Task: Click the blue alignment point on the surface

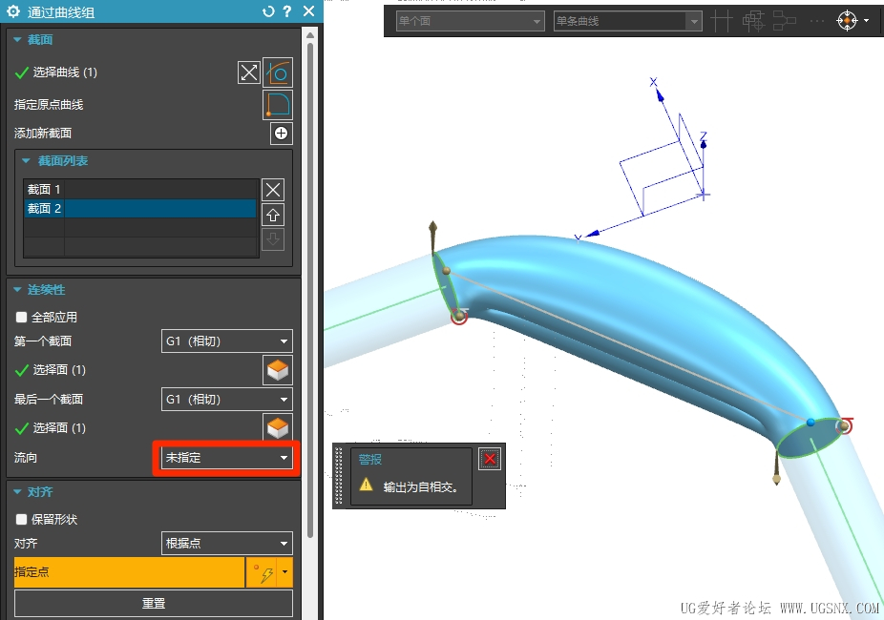Action: [810, 423]
